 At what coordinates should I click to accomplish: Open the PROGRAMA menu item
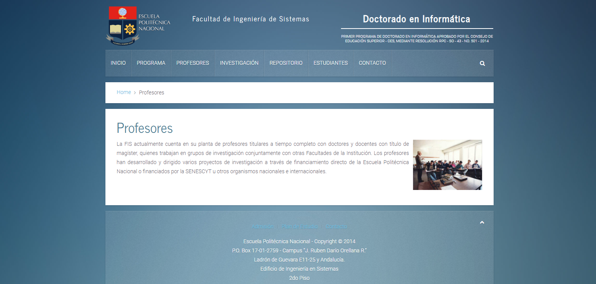151,63
